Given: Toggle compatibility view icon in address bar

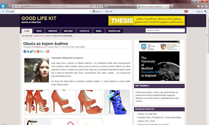Looking at the screenshot, I should (x=96, y=6).
